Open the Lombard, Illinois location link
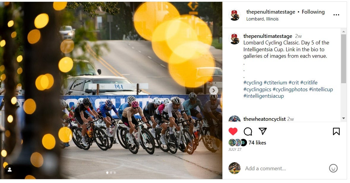The width and height of the screenshot is (350, 183). tap(262, 19)
